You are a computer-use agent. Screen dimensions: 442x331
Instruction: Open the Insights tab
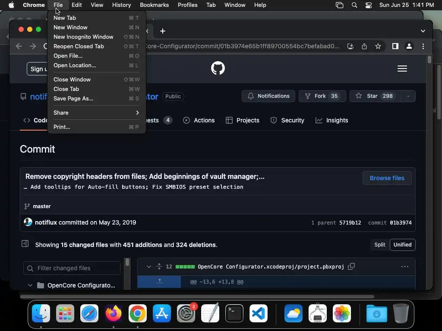point(332,120)
